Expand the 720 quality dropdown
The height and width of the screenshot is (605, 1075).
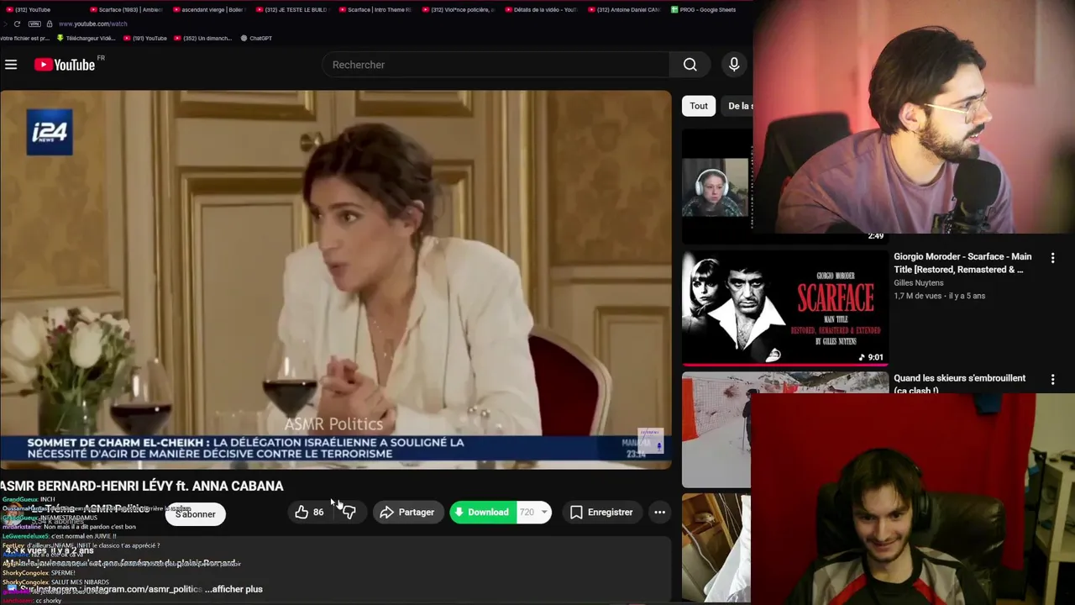pyautogui.click(x=534, y=512)
